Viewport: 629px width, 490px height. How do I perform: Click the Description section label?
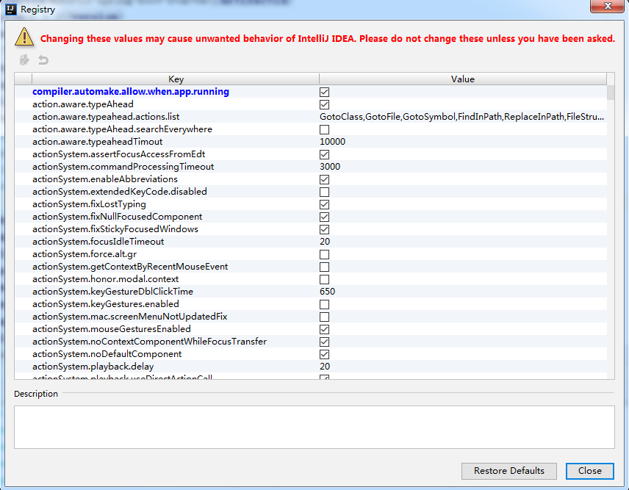click(36, 394)
